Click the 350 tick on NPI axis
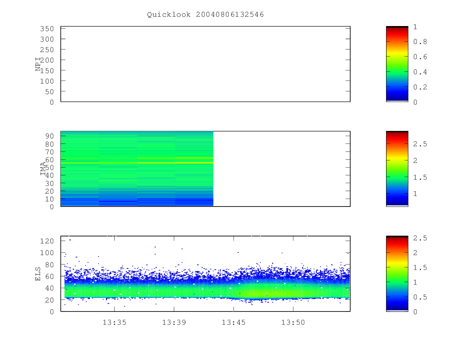The width and height of the screenshot is (467, 350). [x=47, y=29]
